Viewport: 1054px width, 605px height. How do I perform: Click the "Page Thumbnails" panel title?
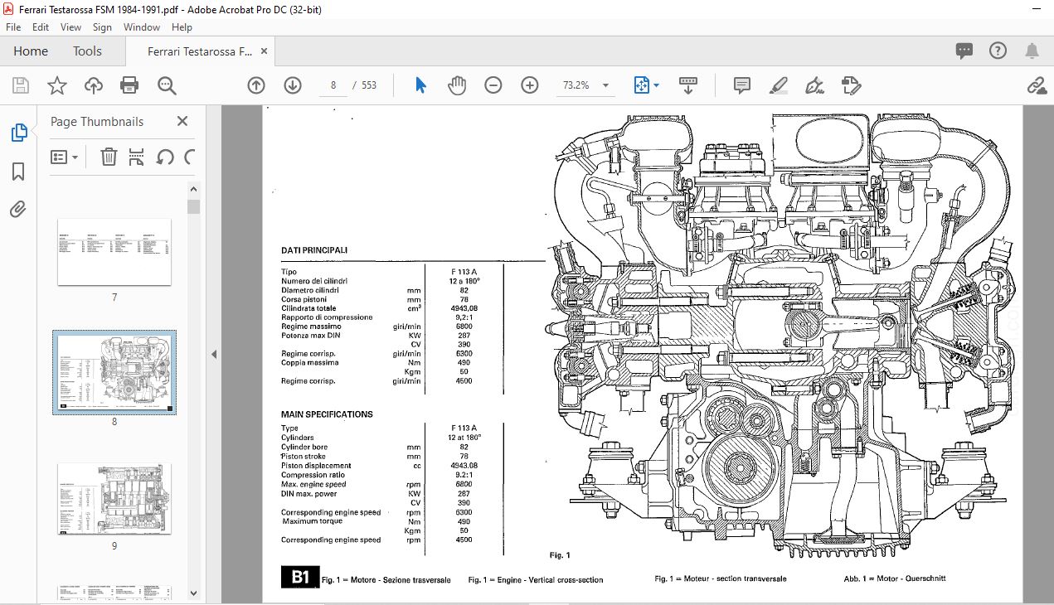pyautogui.click(x=97, y=122)
